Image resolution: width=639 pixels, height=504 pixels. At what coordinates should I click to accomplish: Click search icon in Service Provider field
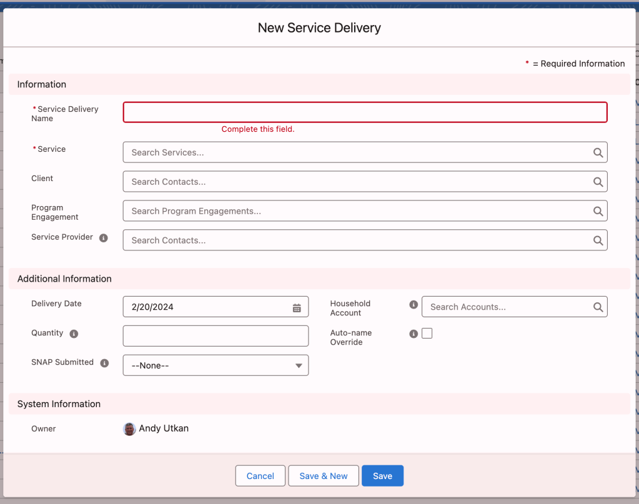coord(598,240)
